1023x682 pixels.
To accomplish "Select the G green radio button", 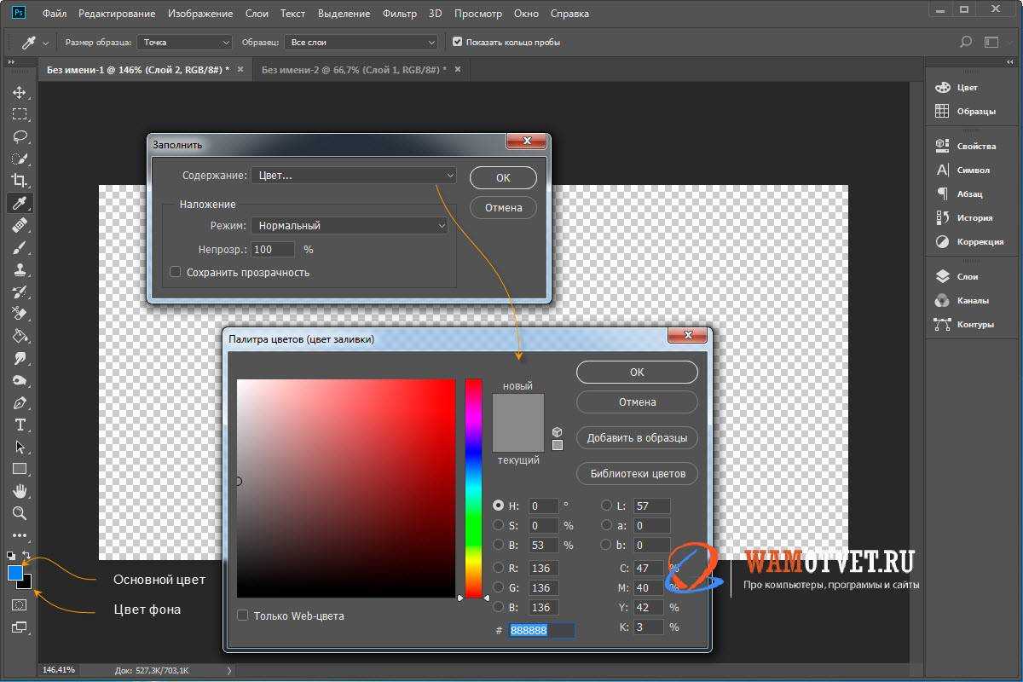I will coord(499,587).
